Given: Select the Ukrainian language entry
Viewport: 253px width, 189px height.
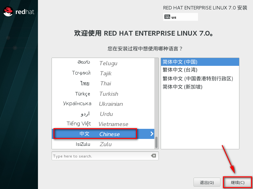Looking at the screenshot, I should [95, 104].
